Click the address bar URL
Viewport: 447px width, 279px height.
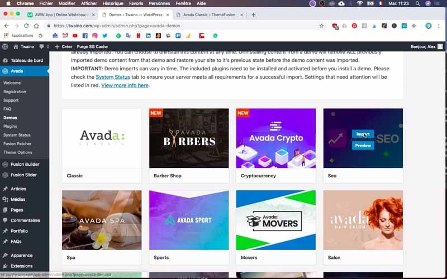(117, 26)
